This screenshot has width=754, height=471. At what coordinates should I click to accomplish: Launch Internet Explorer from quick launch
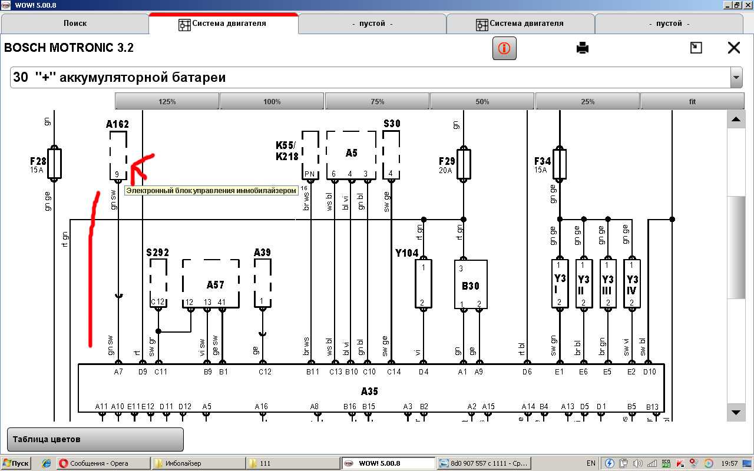pos(46,463)
